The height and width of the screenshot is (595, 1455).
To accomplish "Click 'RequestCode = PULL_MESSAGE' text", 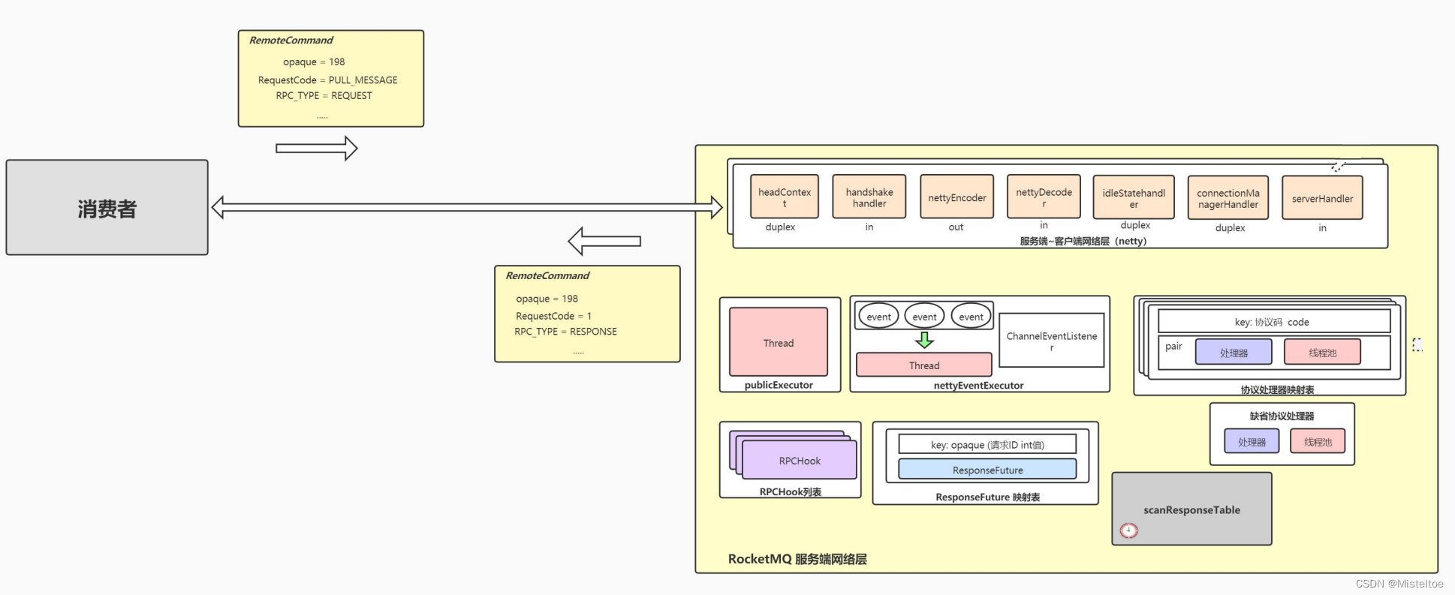I will pyautogui.click(x=328, y=80).
